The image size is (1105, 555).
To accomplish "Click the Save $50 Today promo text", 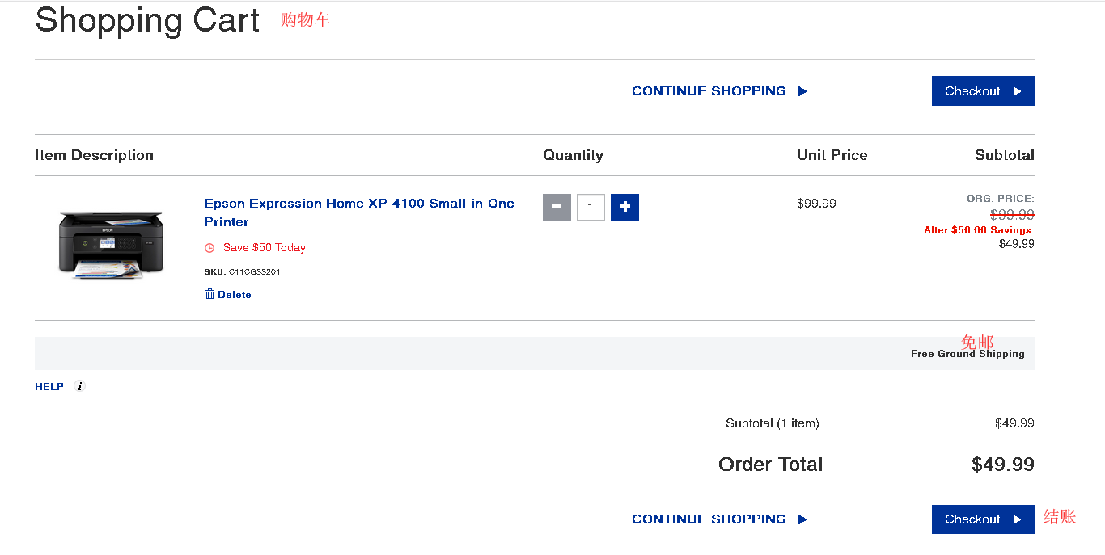I will [265, 247].
